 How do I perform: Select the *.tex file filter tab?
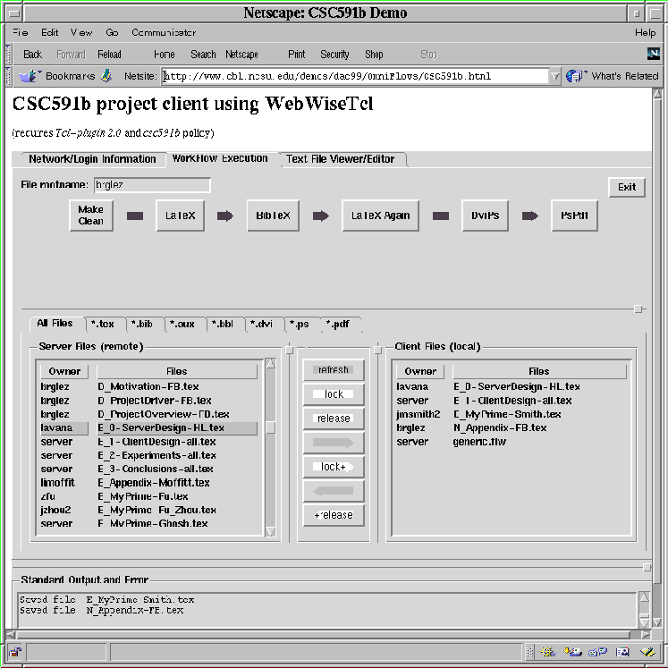pos(103,324)
